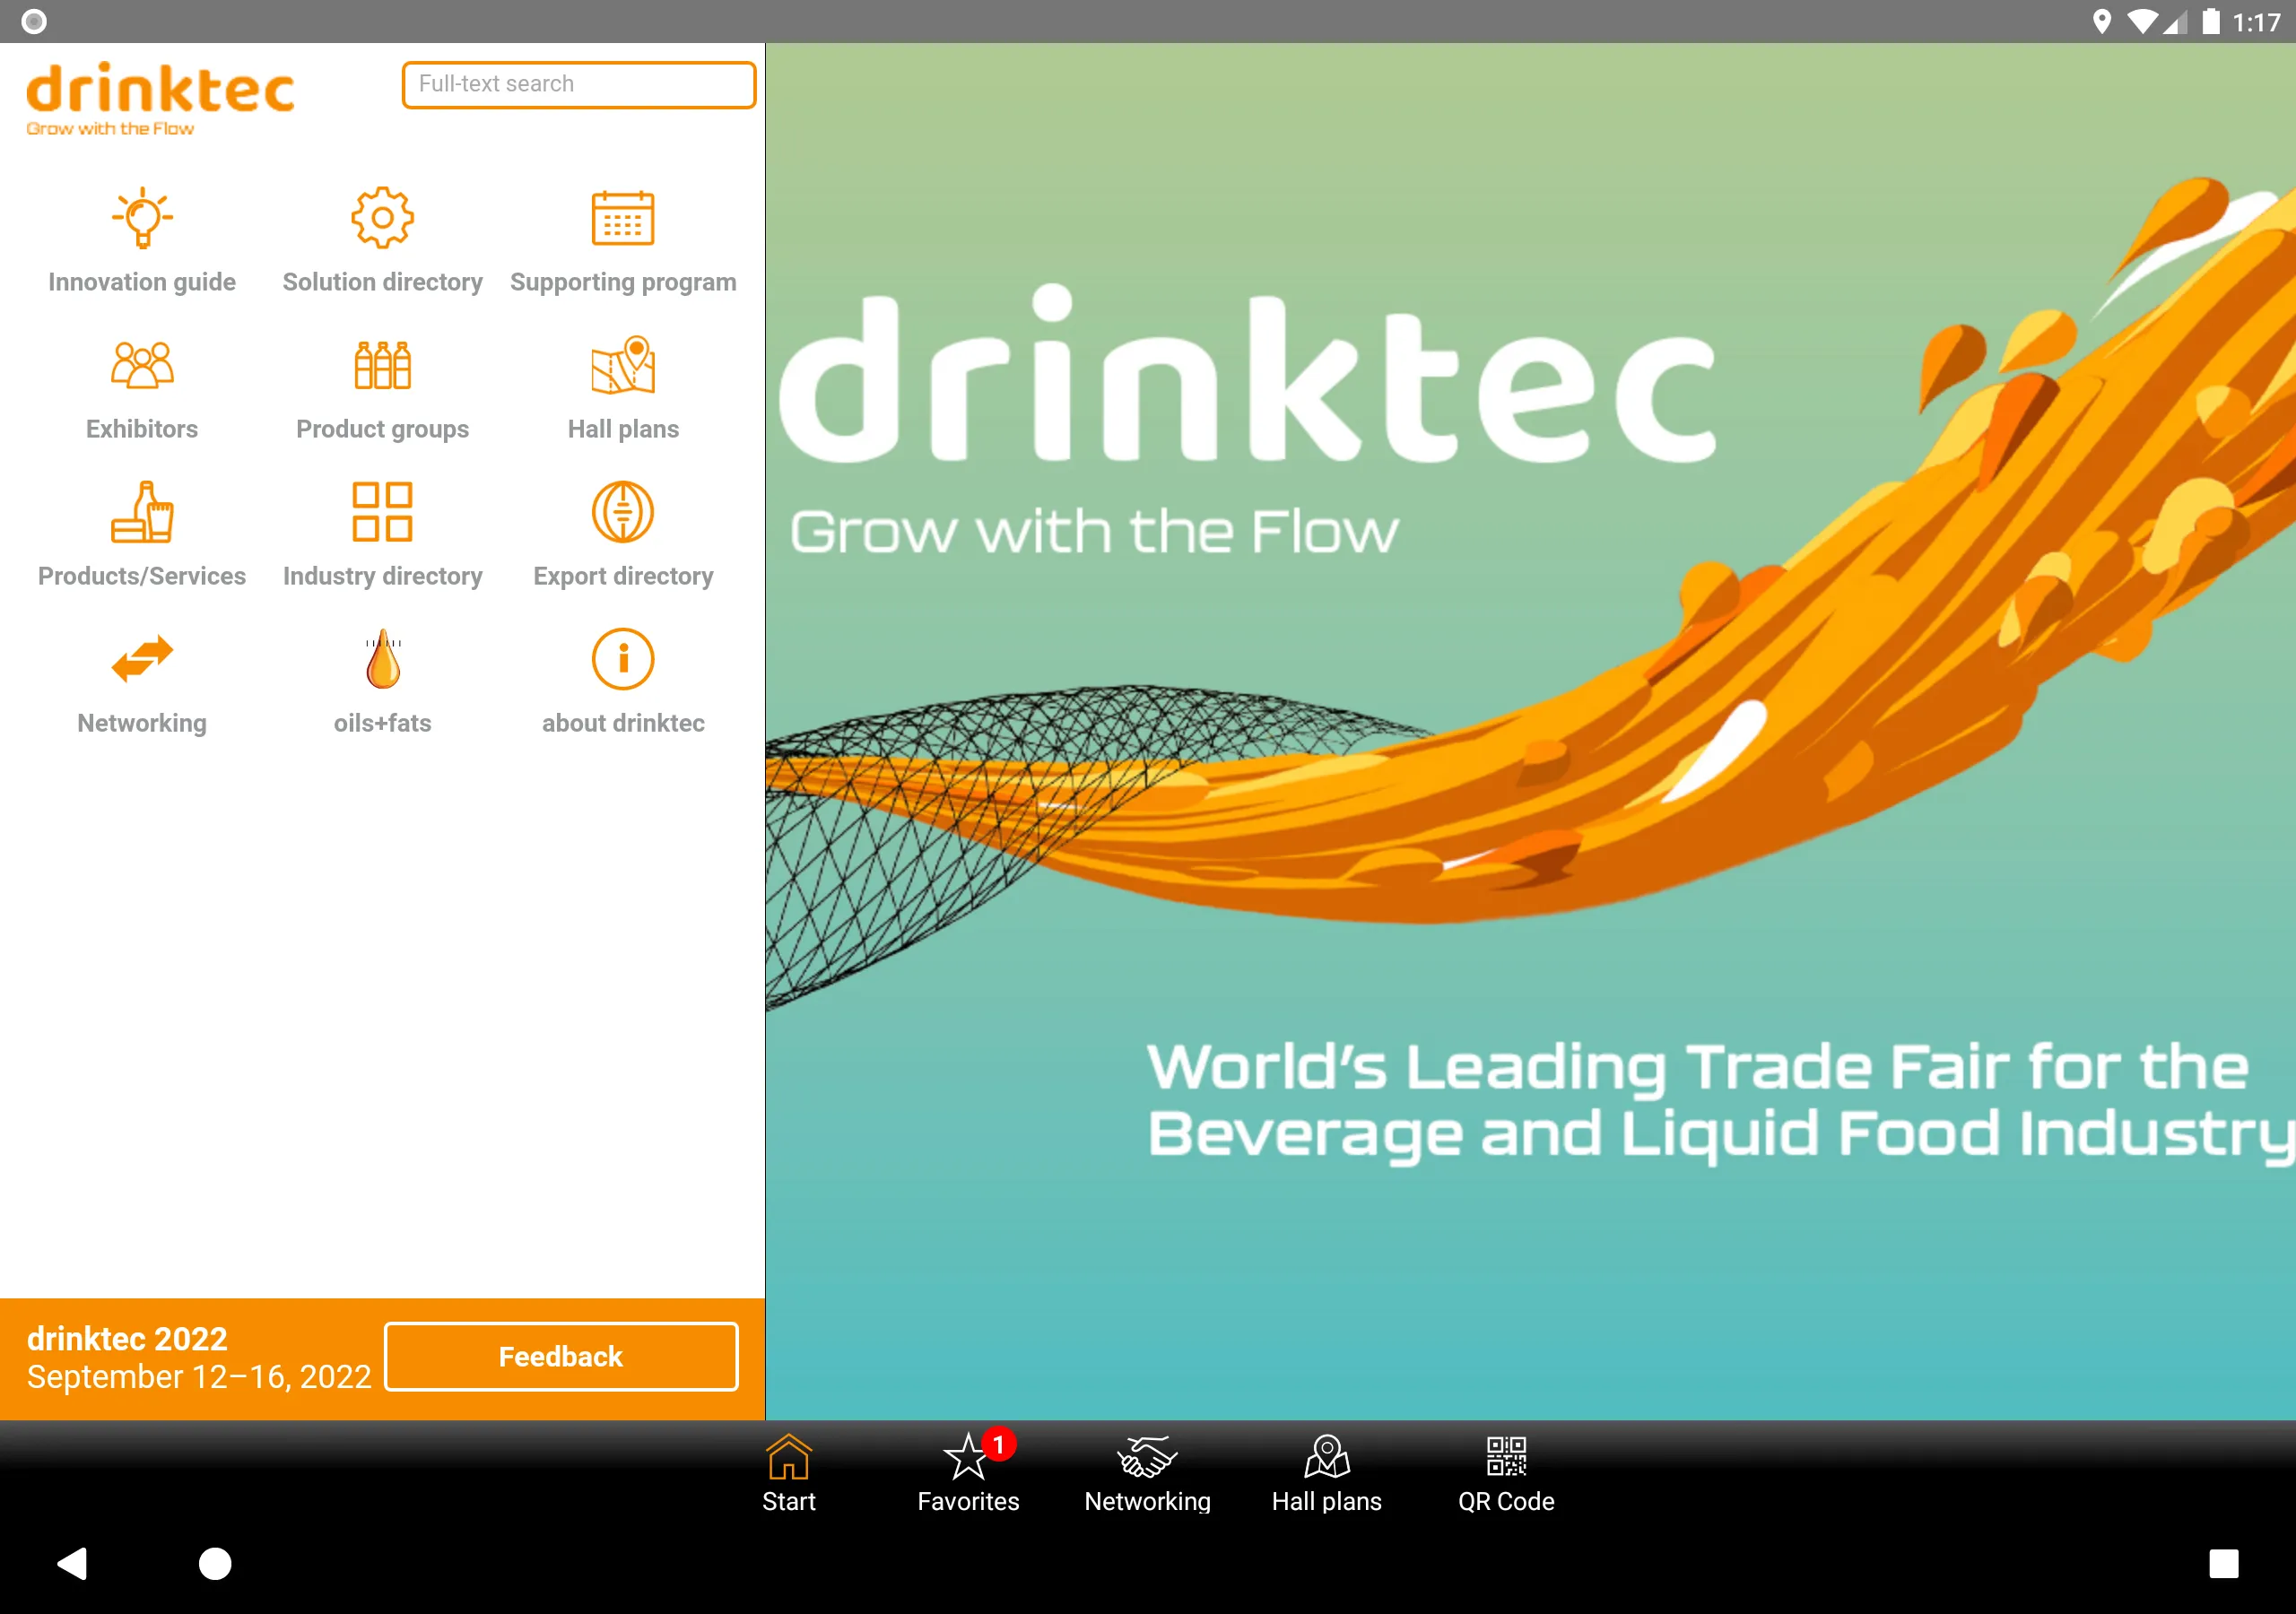Tap the Start home icon in bottom bar
Image resolution: width=2296 pixels, height=1614 pixels.
[789, 1457]
